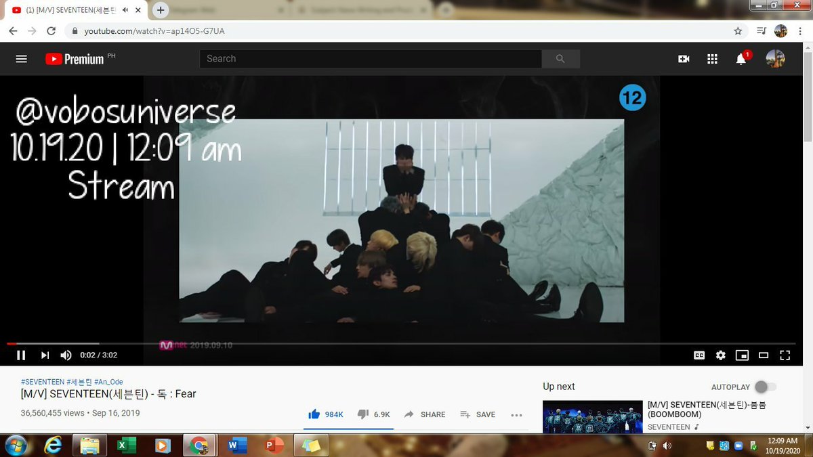The width and height of the screenshot is (813, 457).
Task: Click the video title 독 : Fear
Action: pyautogui.click(x=108, y=394)
